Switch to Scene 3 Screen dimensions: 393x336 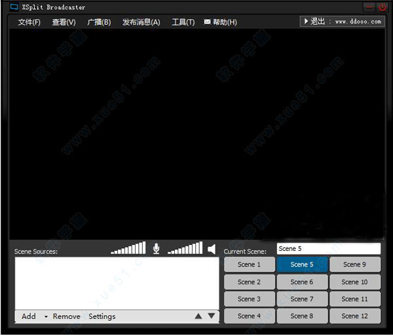(250, 299)
